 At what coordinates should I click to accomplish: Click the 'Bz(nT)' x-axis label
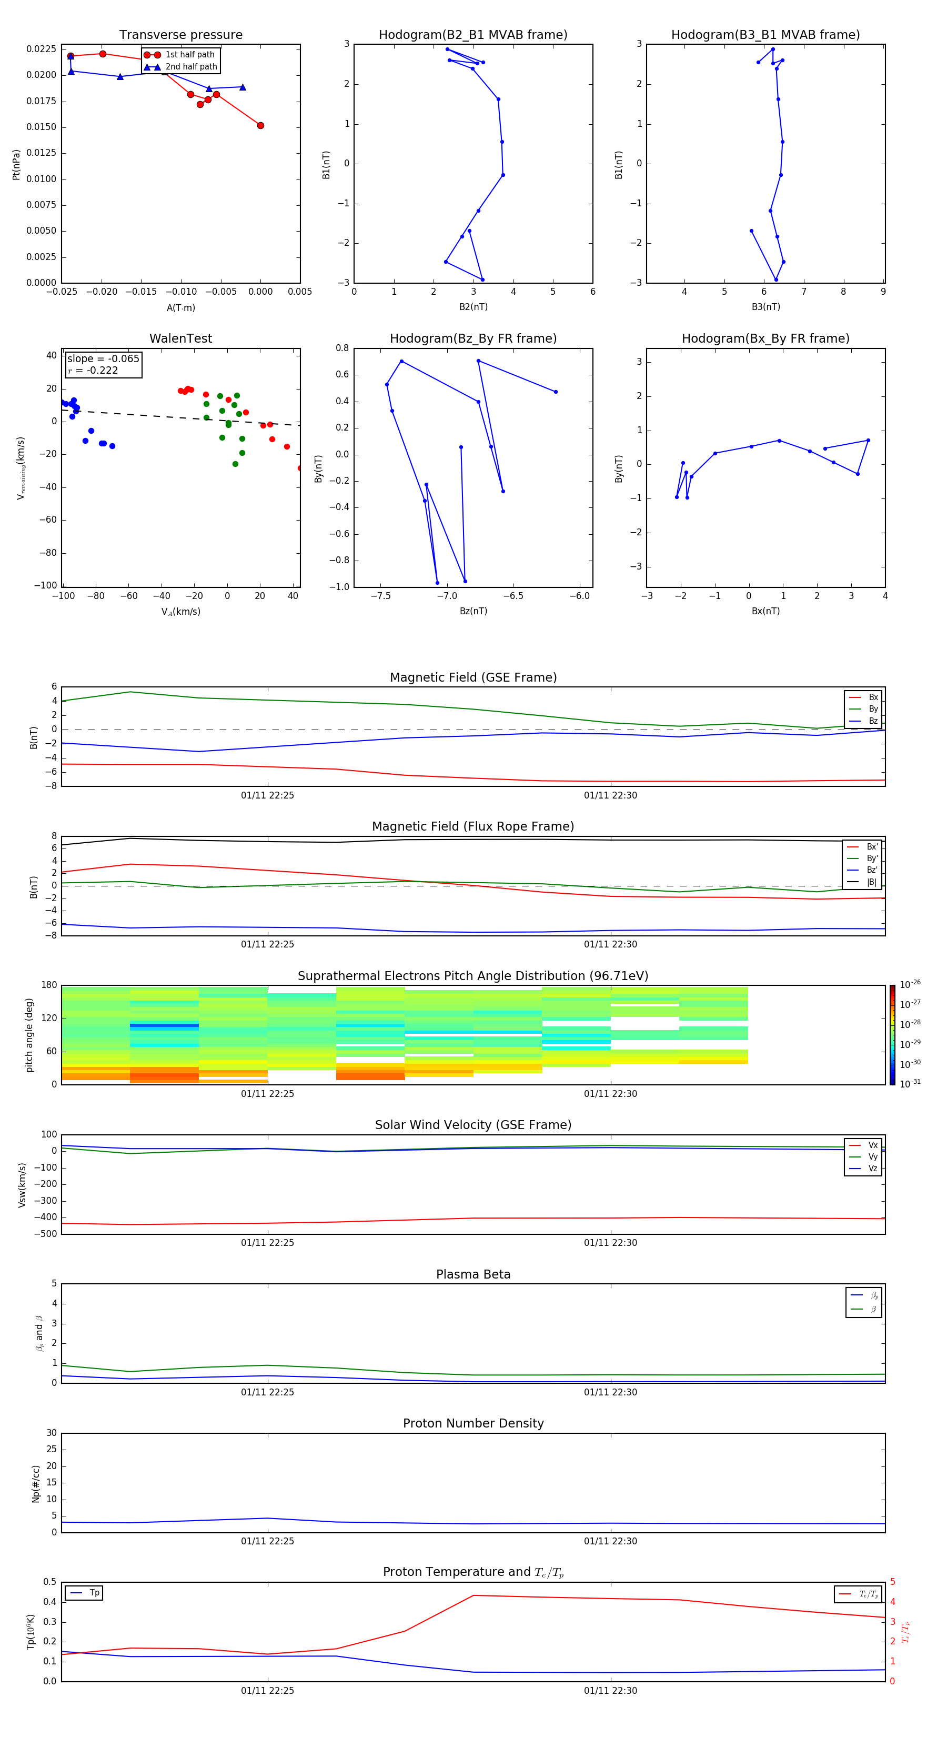click(473, 611)
